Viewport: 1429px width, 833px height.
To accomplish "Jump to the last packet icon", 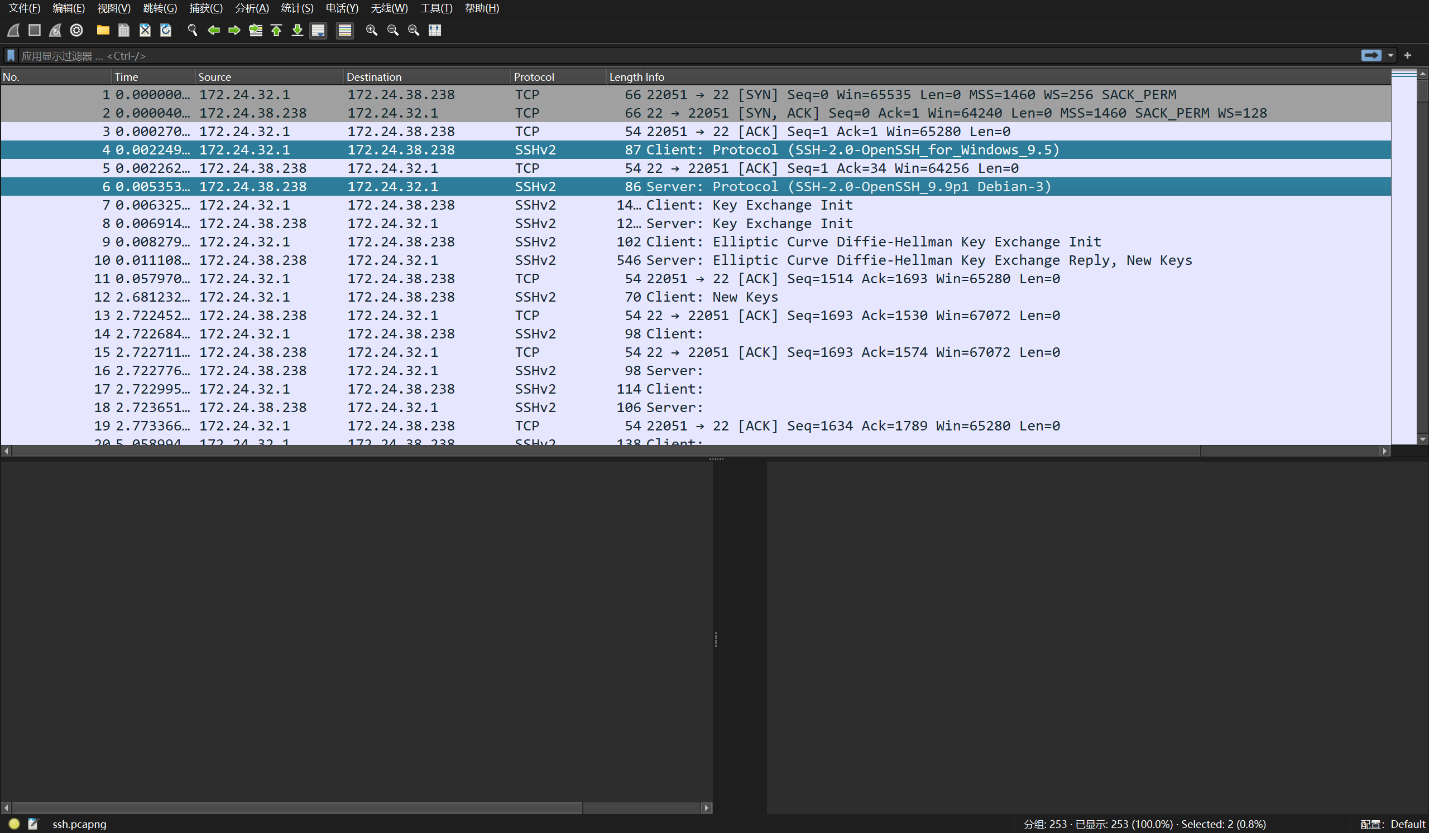I will coord(297,30).
